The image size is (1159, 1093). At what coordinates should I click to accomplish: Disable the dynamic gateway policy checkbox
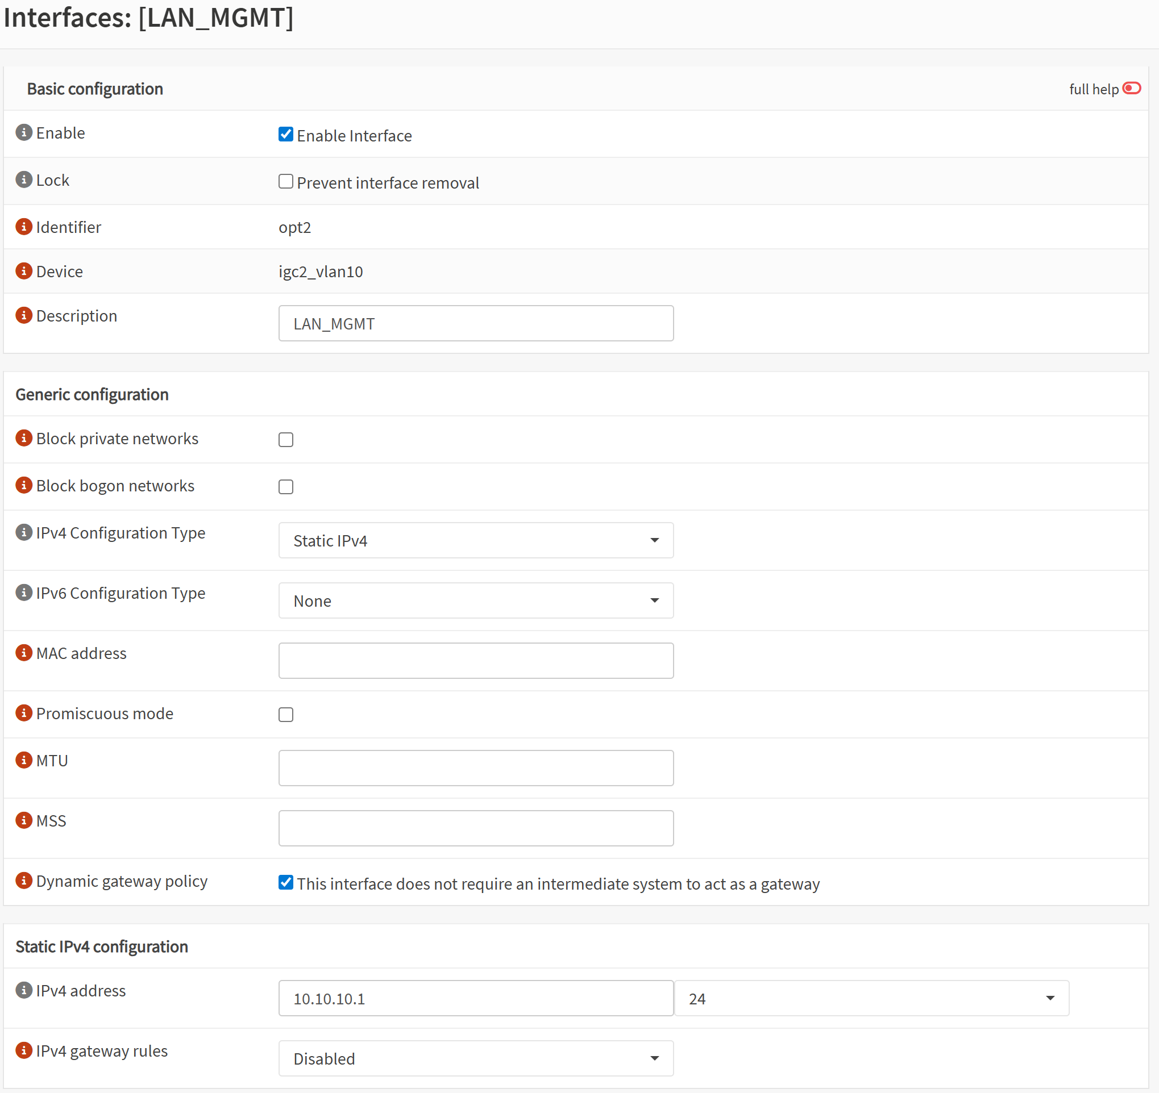tap(286, 883)
